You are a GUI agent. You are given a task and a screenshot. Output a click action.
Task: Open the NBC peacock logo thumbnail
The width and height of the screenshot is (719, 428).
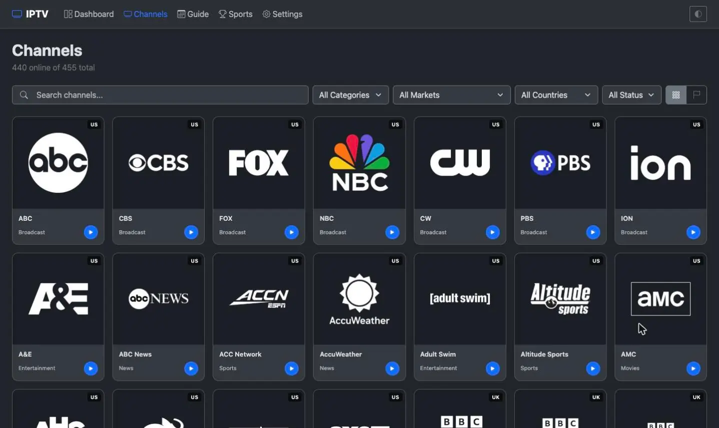point(359,163)
